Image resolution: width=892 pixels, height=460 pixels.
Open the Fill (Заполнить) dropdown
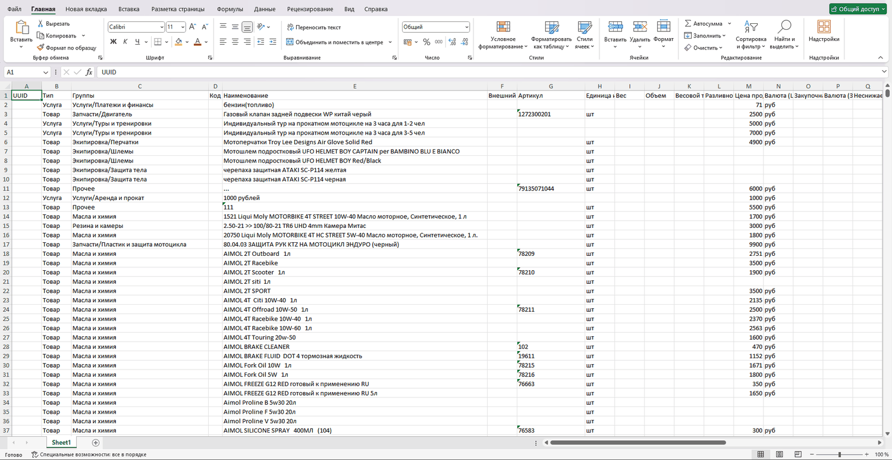tap(705, 36)
